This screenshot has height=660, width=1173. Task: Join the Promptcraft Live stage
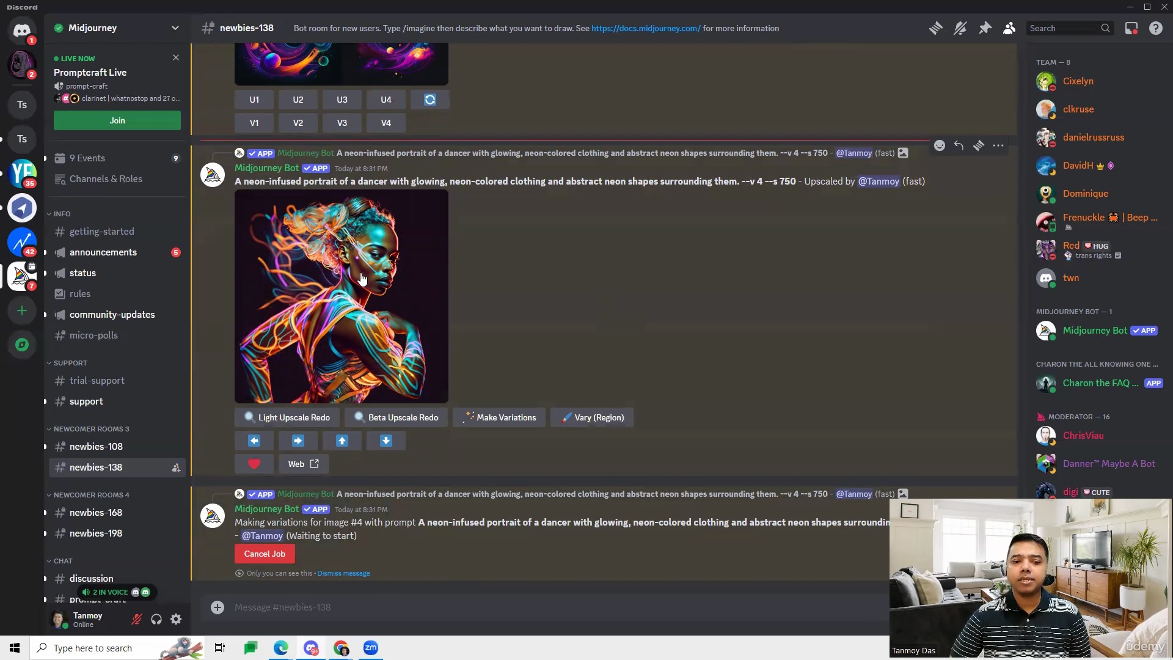(x=117, y=120)
